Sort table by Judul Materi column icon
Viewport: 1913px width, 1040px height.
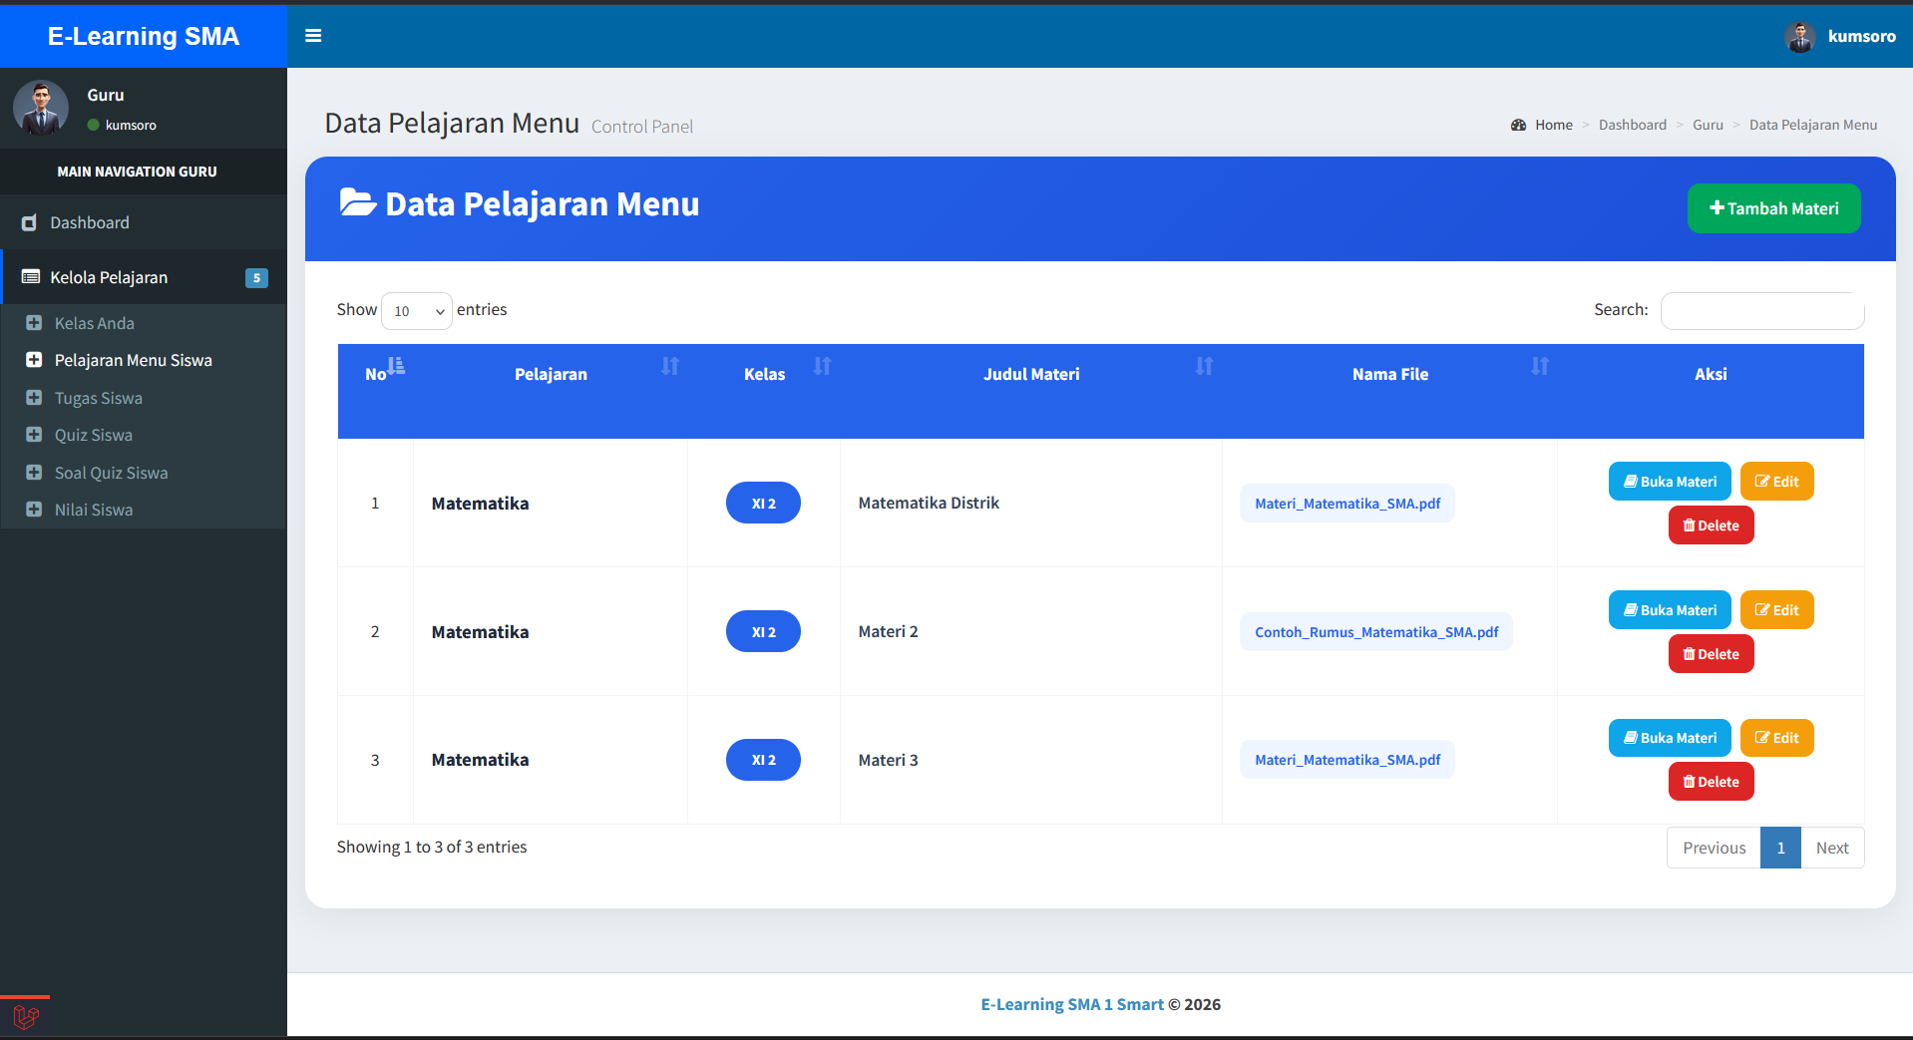[1204, 366]
